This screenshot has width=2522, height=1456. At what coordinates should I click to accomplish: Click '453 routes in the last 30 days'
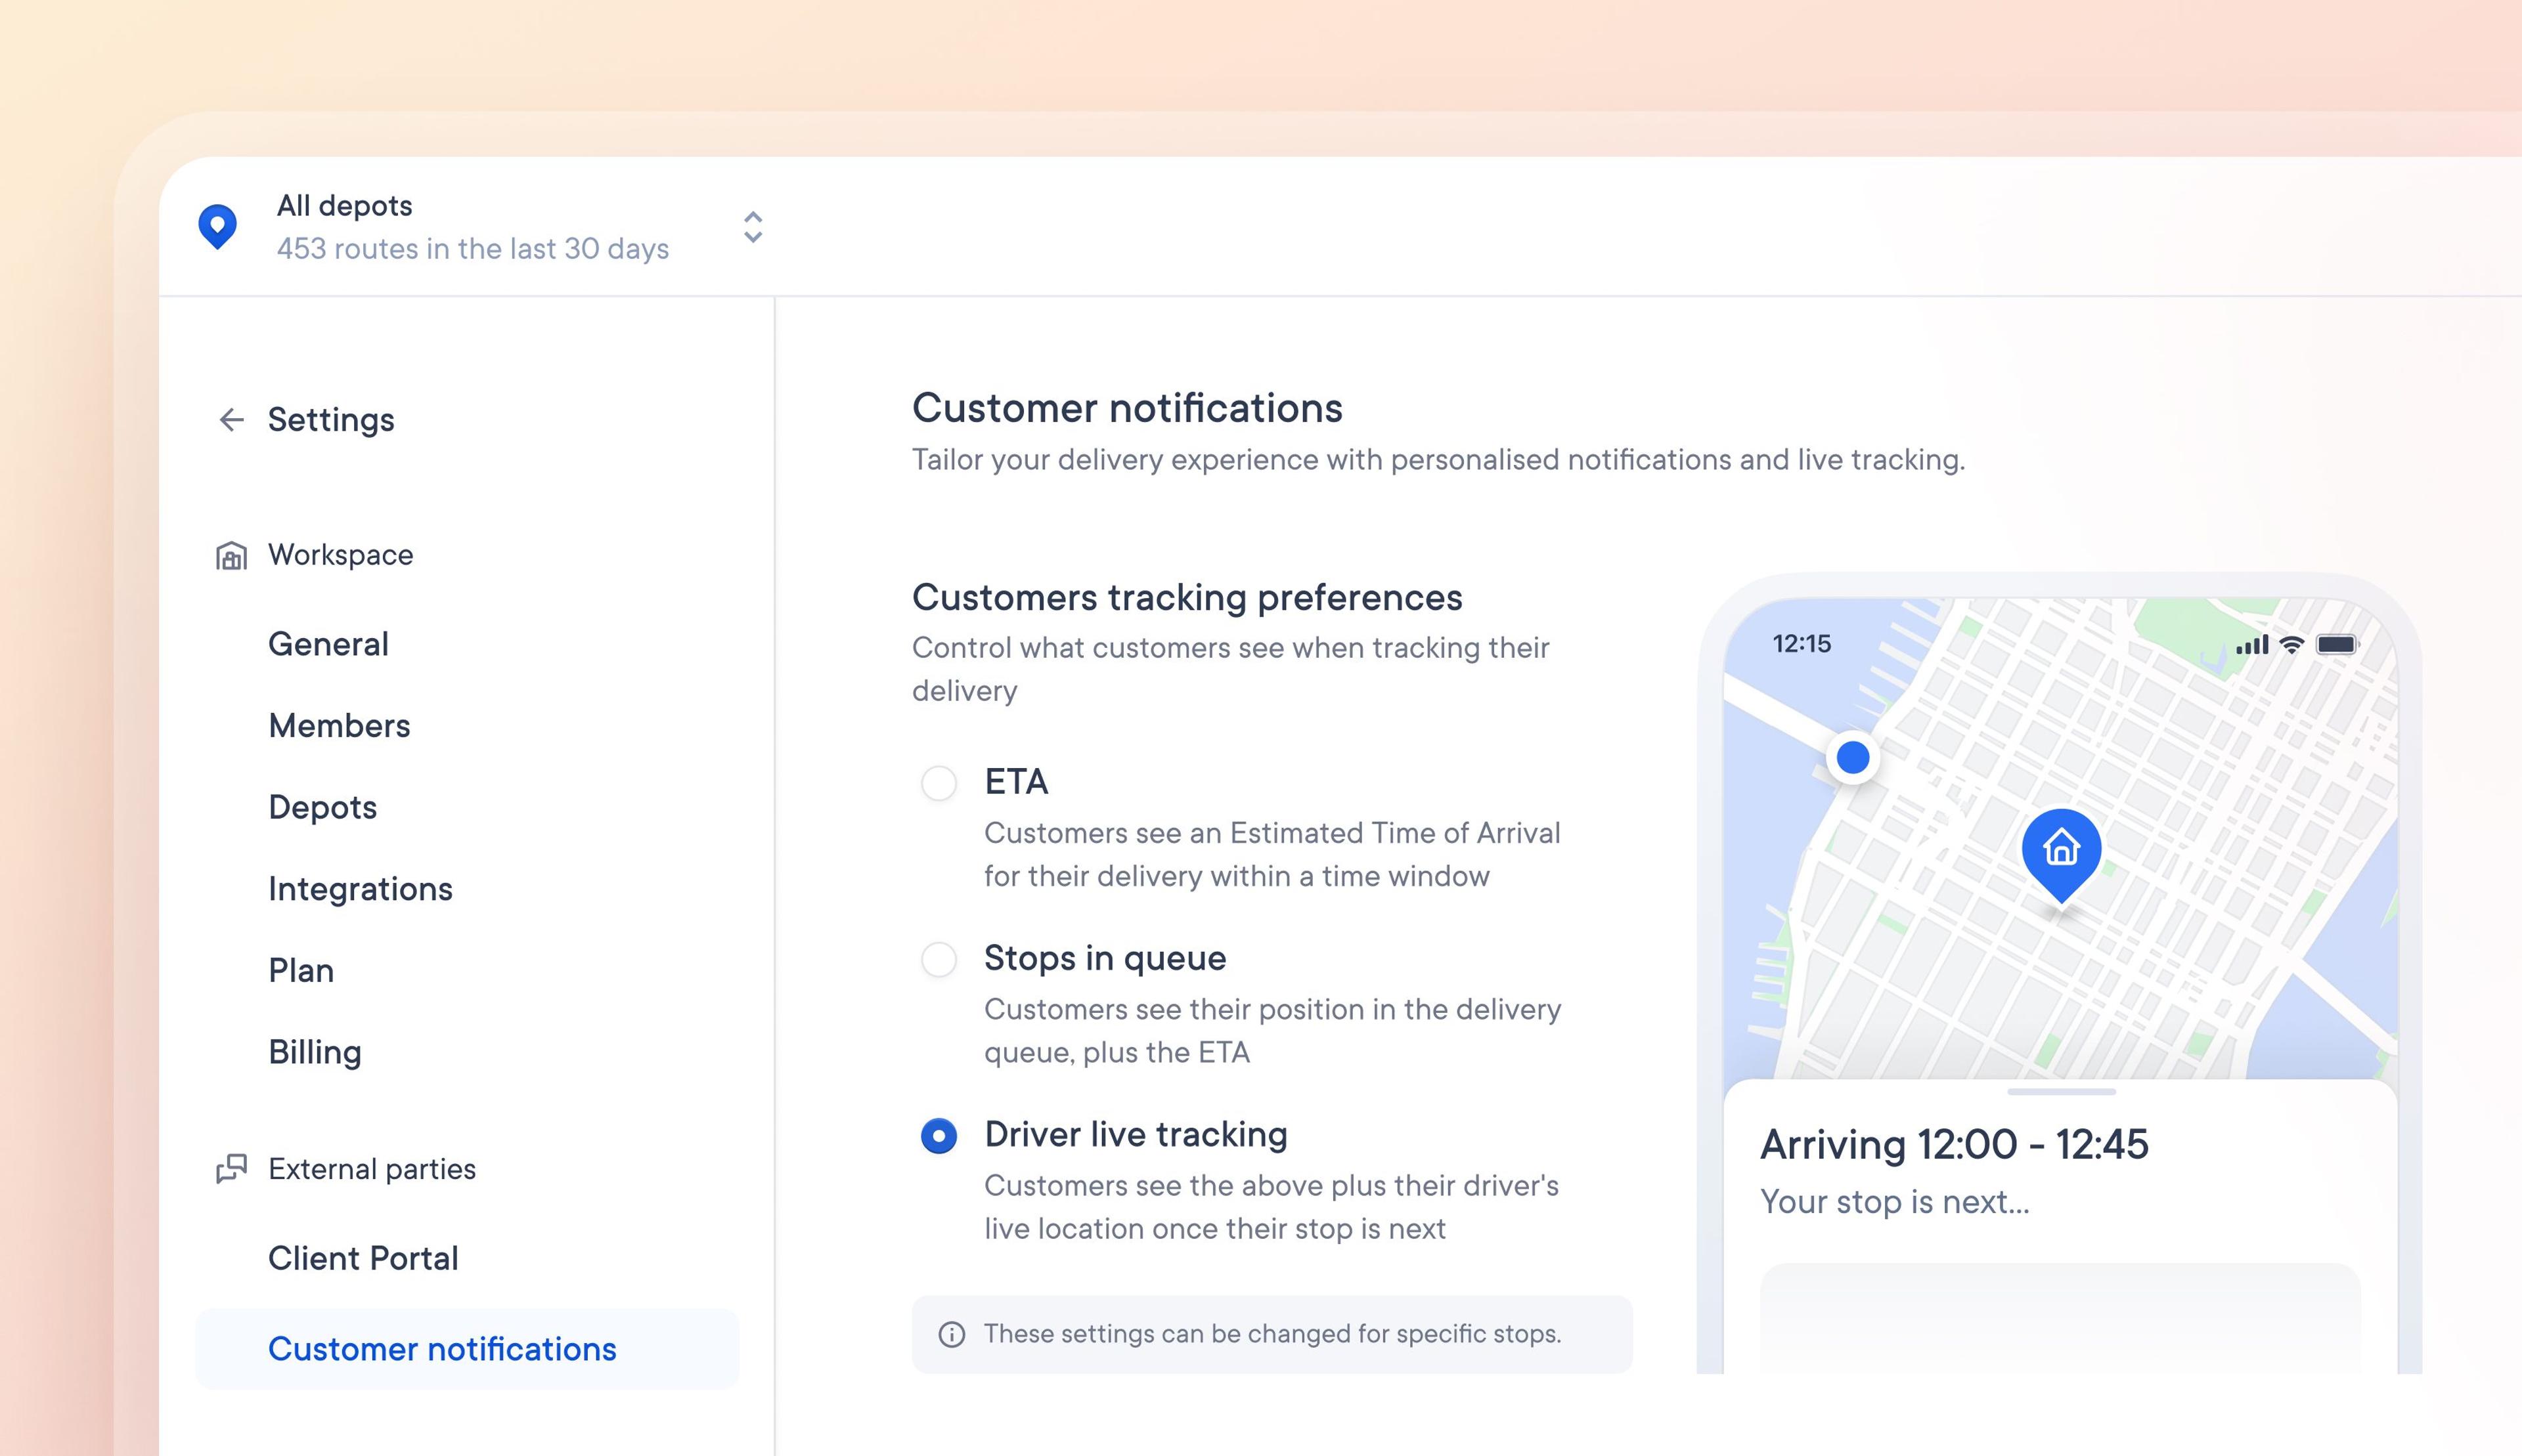click(x=472, y=249)
